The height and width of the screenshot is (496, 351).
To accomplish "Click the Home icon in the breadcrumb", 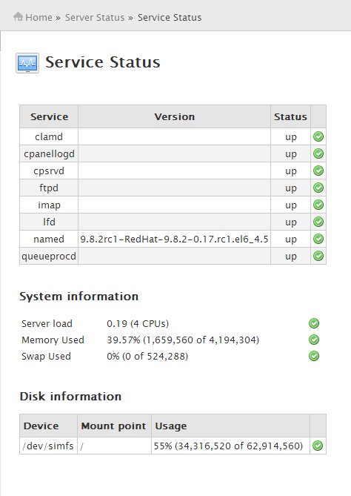I will [x=18, y=16].
